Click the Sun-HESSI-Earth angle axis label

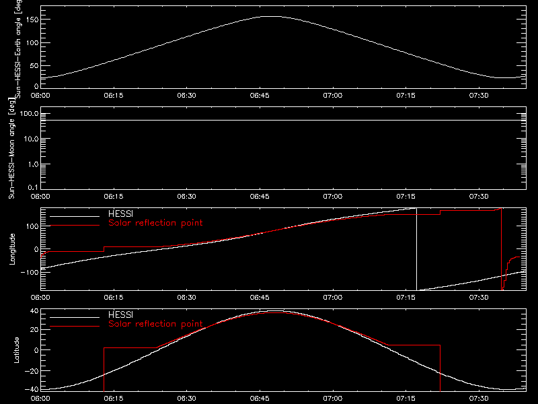point(18,48)
